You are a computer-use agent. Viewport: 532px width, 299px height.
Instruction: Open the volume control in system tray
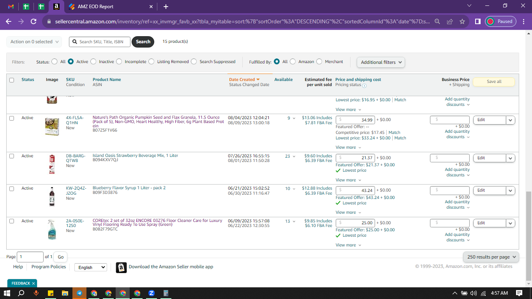tap(474, 293)
